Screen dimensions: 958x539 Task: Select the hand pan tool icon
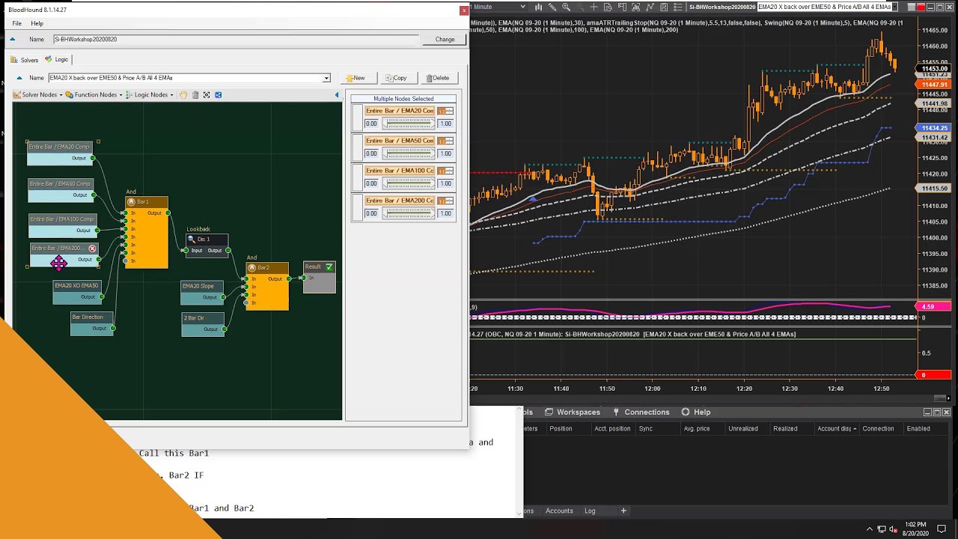tap(183, 95)
